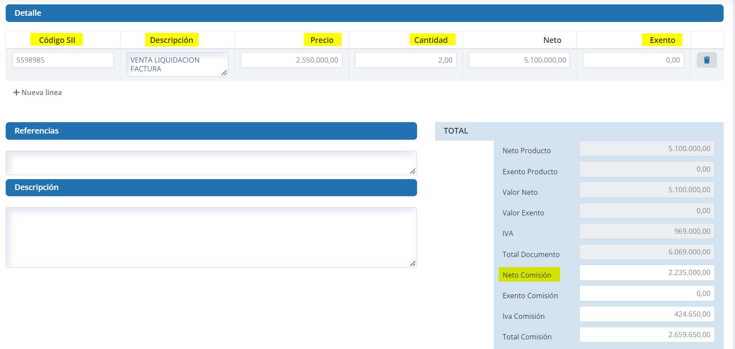Select the Cantidad field showing 2,00
The image size is (735, 349).
point(405,60)
